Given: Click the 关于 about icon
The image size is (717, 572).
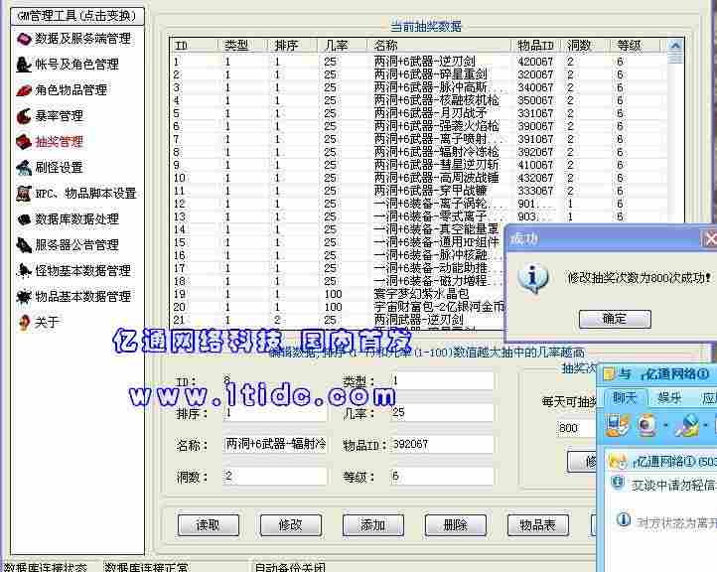Looking at the screenshot, I should tap(24, 323).
